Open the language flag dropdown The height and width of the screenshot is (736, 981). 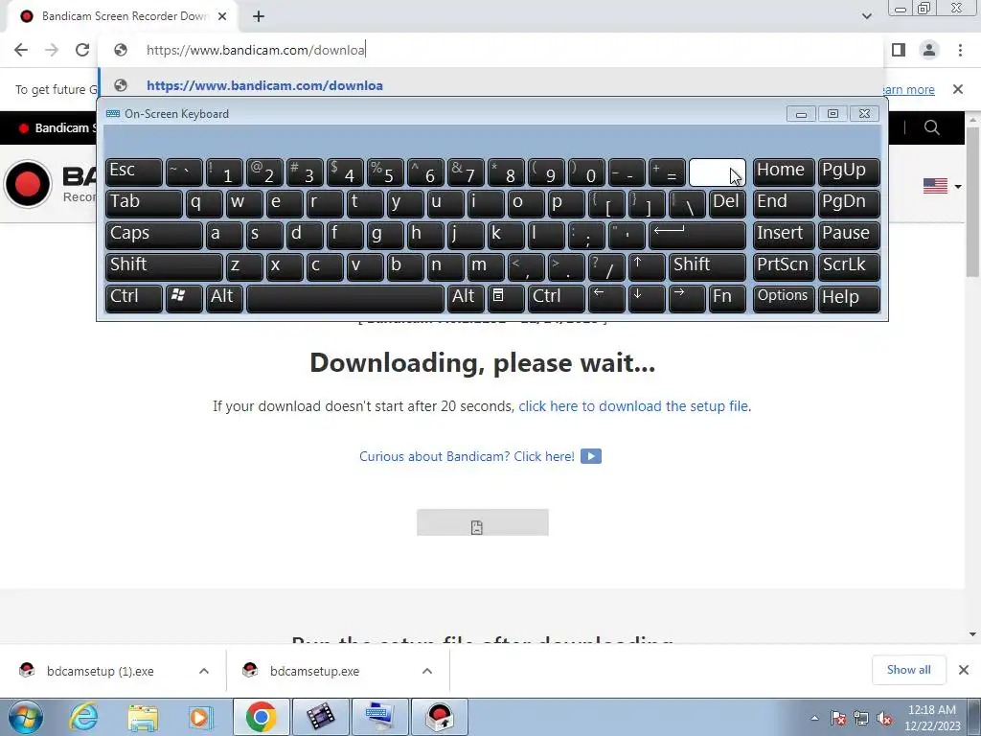point(942,186)
